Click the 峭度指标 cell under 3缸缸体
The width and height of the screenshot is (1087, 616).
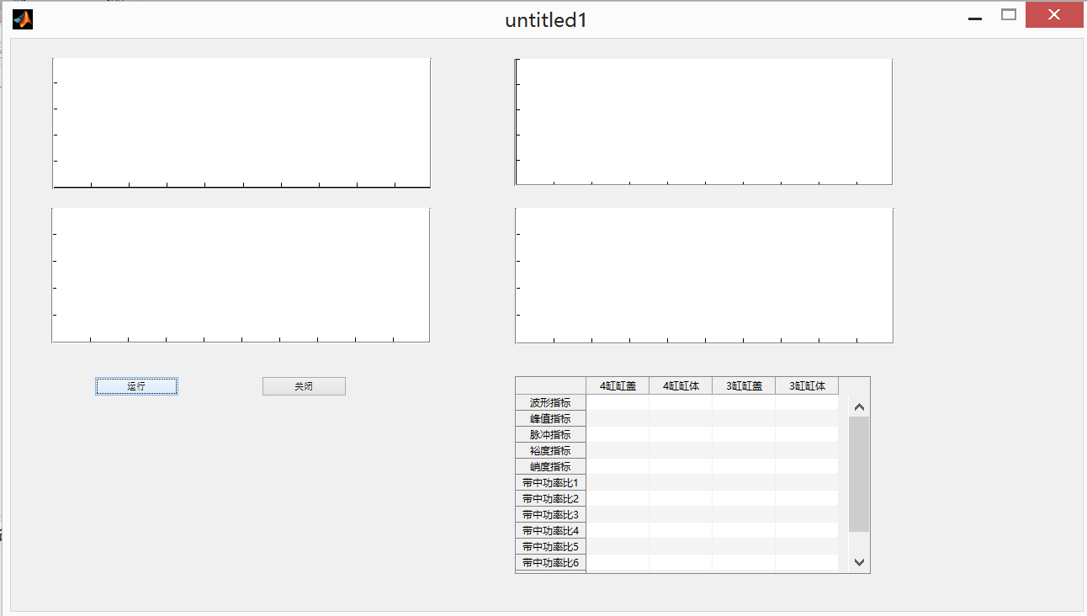[807, 466]
